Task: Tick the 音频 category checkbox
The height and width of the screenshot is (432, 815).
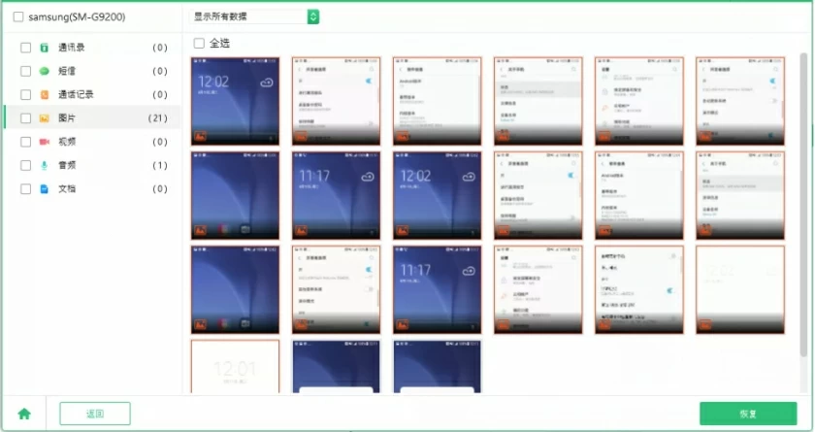Action: [x=25, y=165]
